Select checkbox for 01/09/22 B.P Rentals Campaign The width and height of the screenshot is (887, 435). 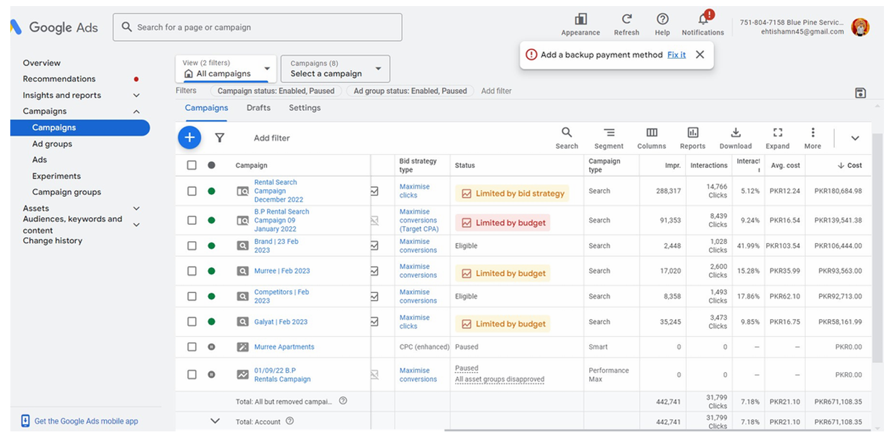[x=192, y=374]
